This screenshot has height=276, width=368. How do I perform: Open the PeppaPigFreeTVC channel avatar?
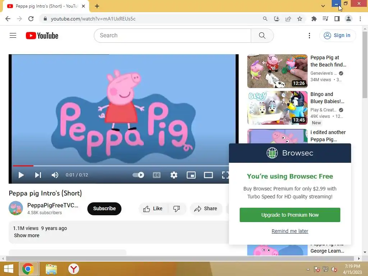[16, 208]
